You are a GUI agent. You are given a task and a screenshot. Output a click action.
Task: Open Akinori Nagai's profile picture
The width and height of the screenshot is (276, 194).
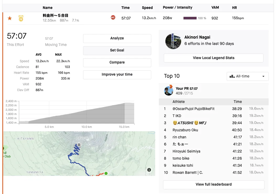(x=173, y=41)
